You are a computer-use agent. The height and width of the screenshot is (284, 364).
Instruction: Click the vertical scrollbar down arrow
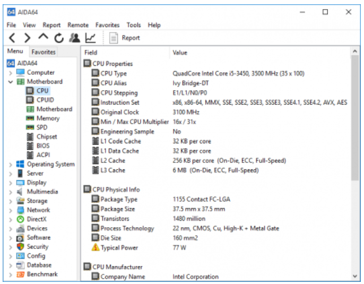356,276
